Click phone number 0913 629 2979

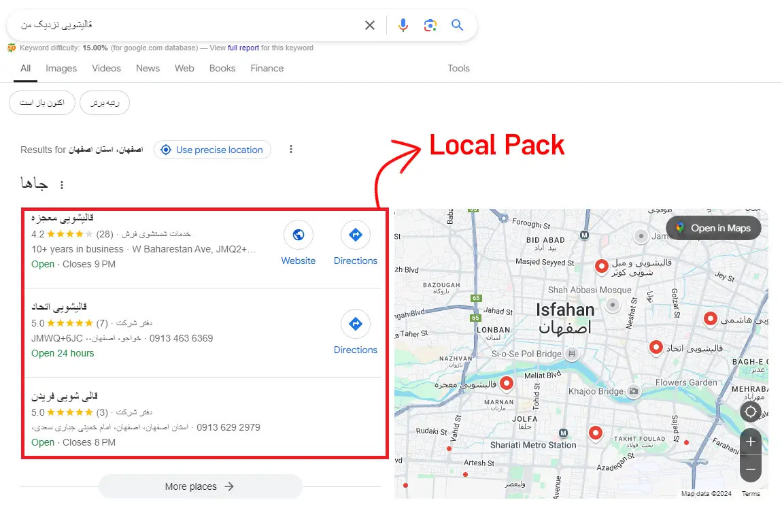228,427
